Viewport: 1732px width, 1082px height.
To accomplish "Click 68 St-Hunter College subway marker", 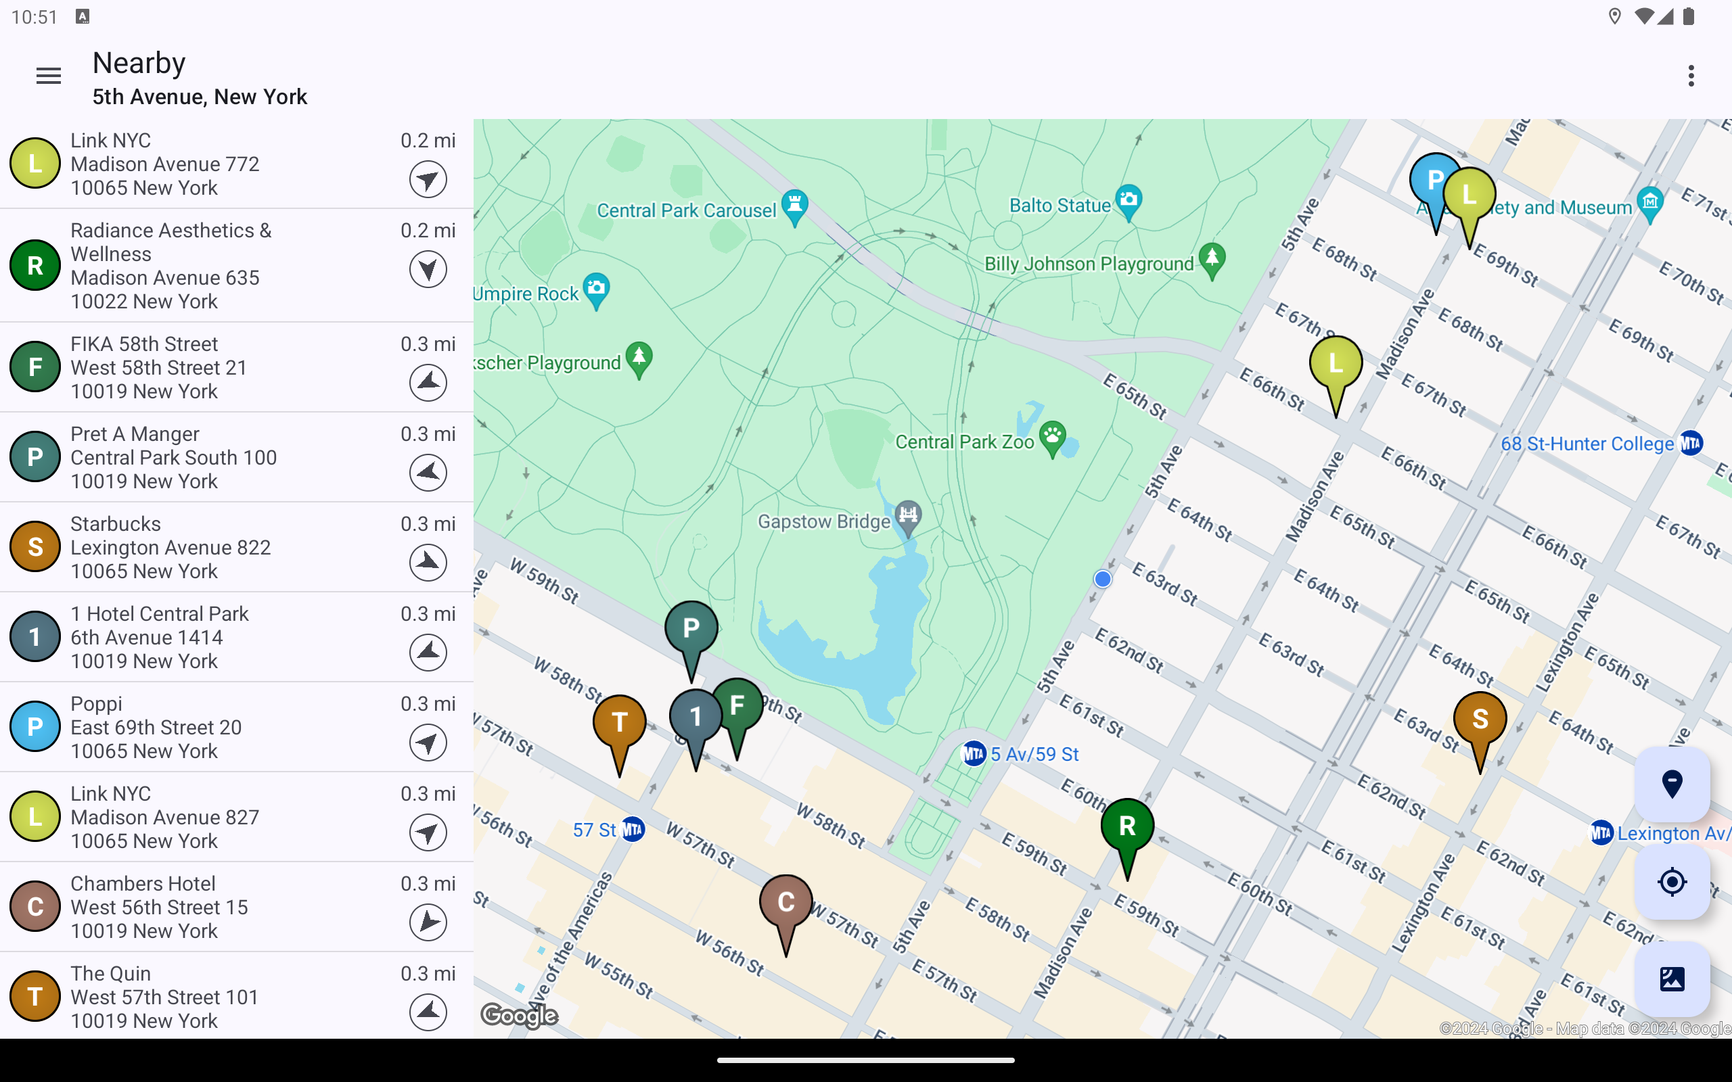I will pos(1691,443).
